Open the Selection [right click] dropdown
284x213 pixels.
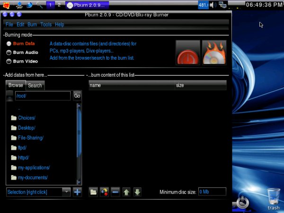tap(38, 192)
